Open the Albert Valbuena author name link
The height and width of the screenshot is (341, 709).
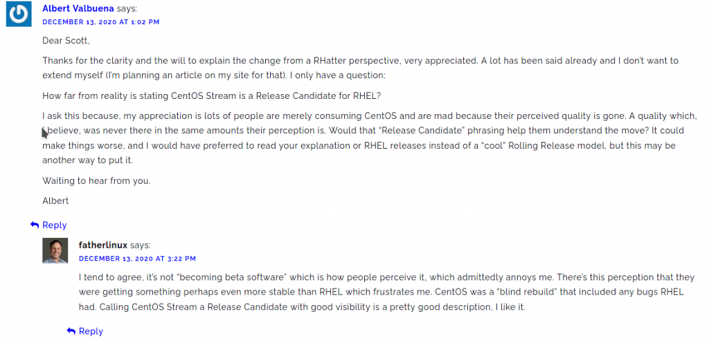[x=78, y=8]
